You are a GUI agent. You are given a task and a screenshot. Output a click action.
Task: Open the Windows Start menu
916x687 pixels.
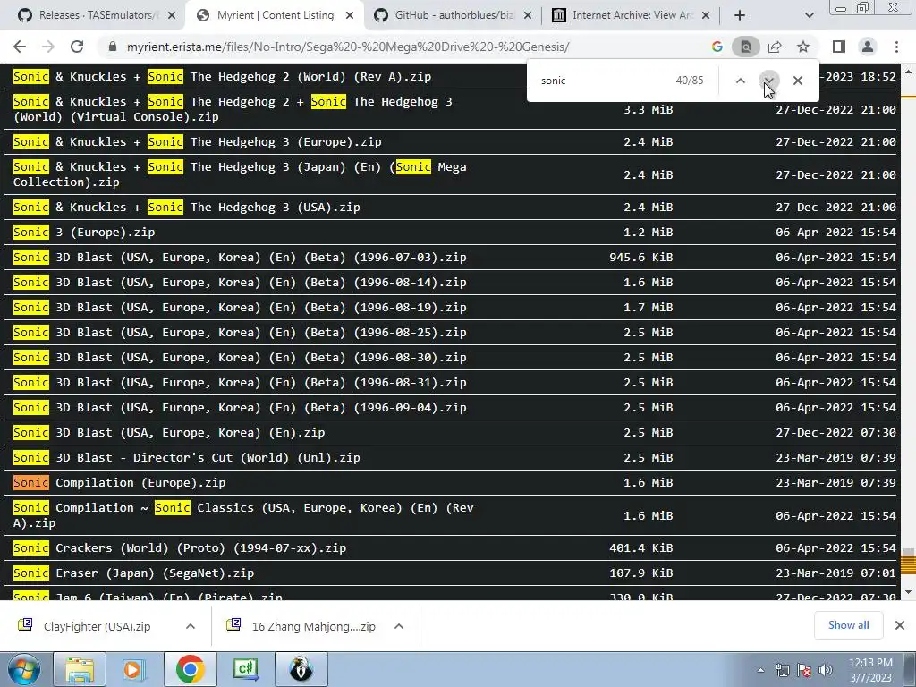click(x=23, y=669)
